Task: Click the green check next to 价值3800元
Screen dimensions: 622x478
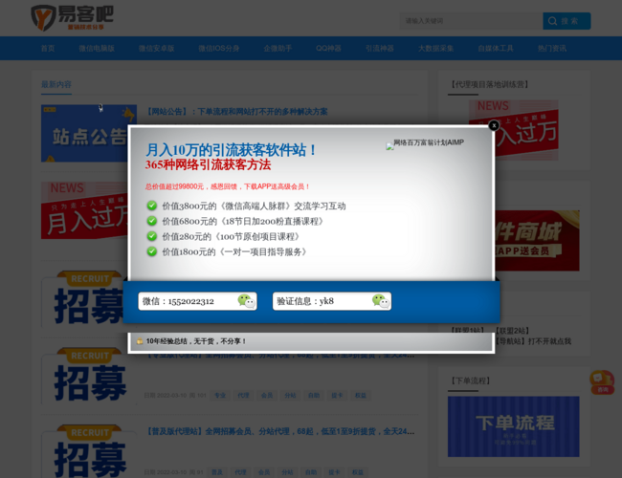Action: pos(151,206)
